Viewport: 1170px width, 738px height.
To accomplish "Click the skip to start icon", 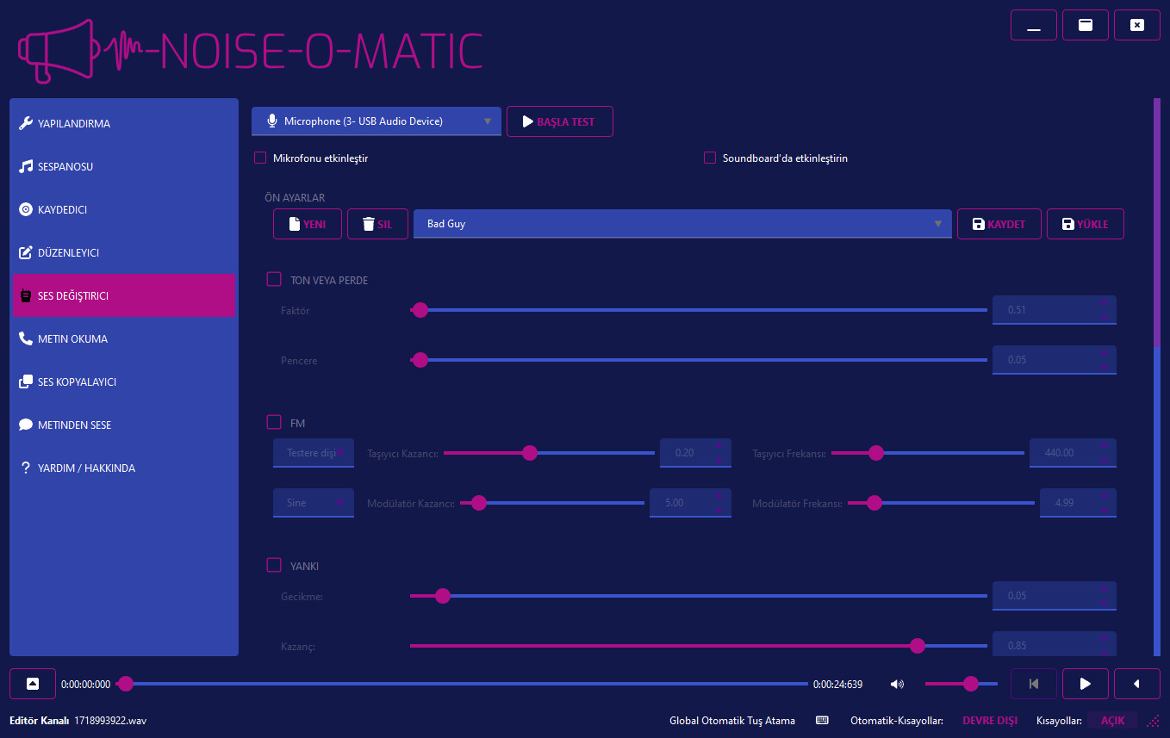I will coord(1033,684).
